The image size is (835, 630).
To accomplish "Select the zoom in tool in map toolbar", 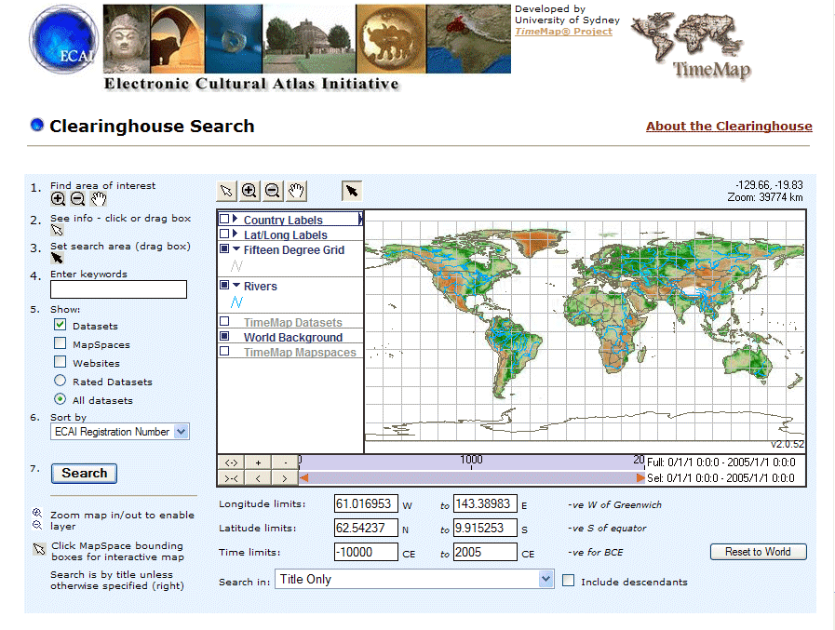I will [249, 191].
